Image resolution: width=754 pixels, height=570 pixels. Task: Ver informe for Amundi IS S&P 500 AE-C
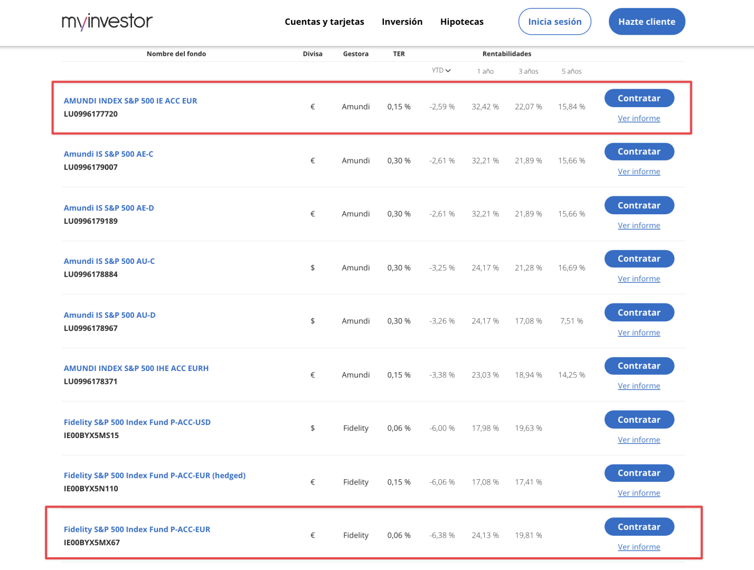click(639, 172)
